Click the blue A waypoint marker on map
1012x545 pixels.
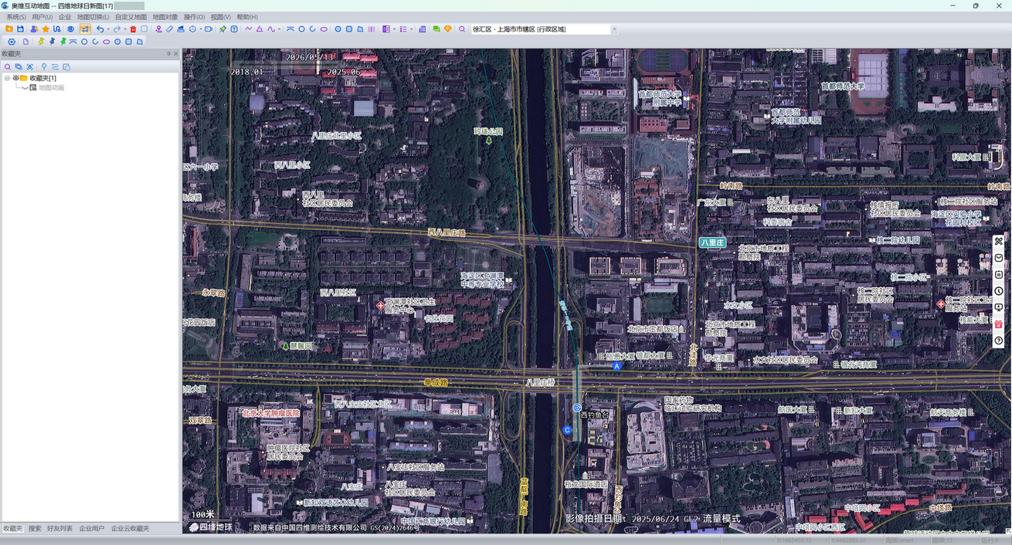click(x=616, y=366)
